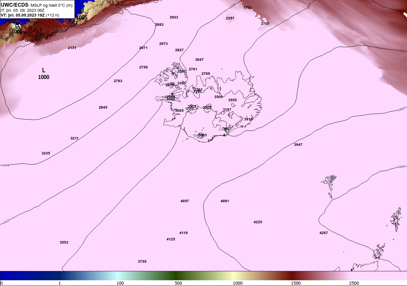Click the height value 3065
This screenshot has height=286, width=407.
pos(179,111)
